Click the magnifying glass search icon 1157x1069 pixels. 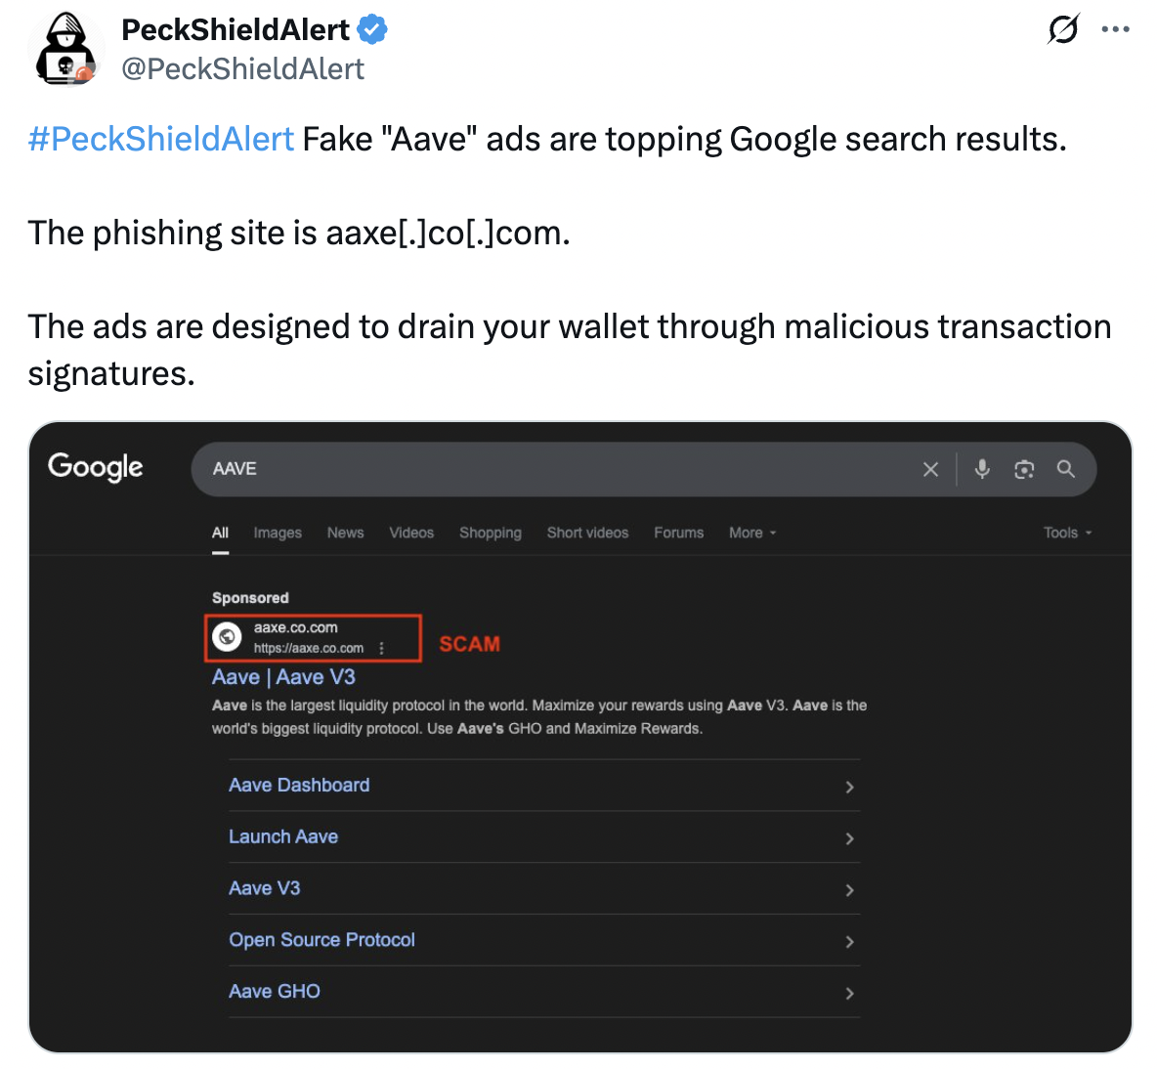pos(1065,469)
